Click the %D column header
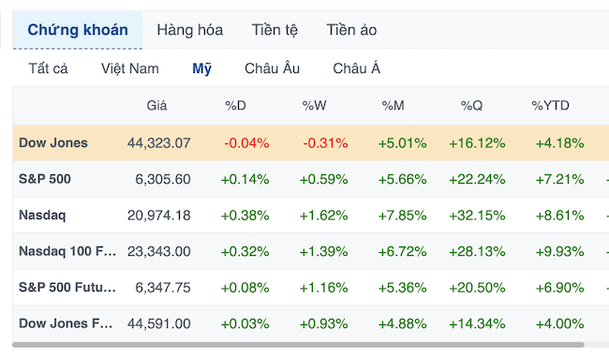 point(235,106)
